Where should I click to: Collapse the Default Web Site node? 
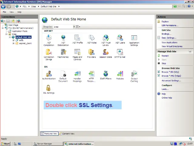tap(10, 37)
